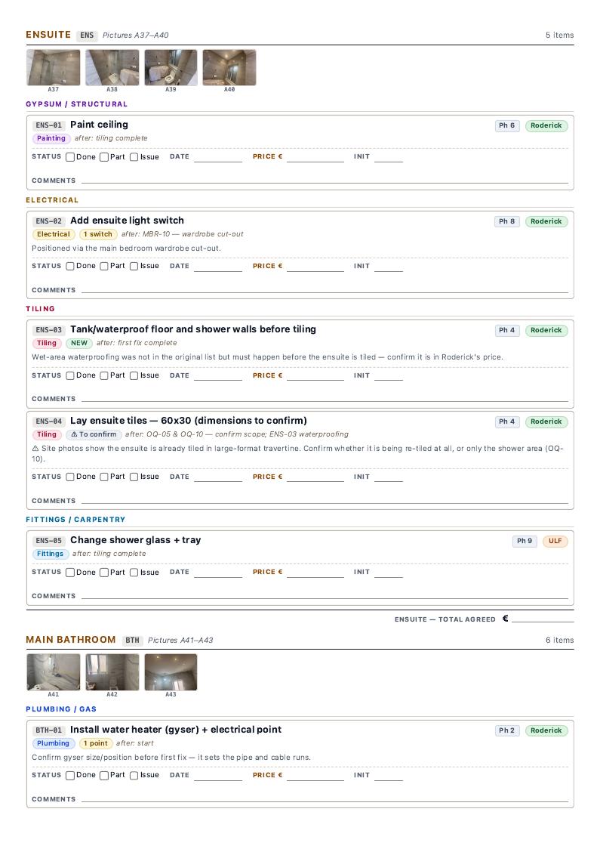
Task: Tick the Part checkbox for ENS-05 shower glass
Action: tap(104, 573)
